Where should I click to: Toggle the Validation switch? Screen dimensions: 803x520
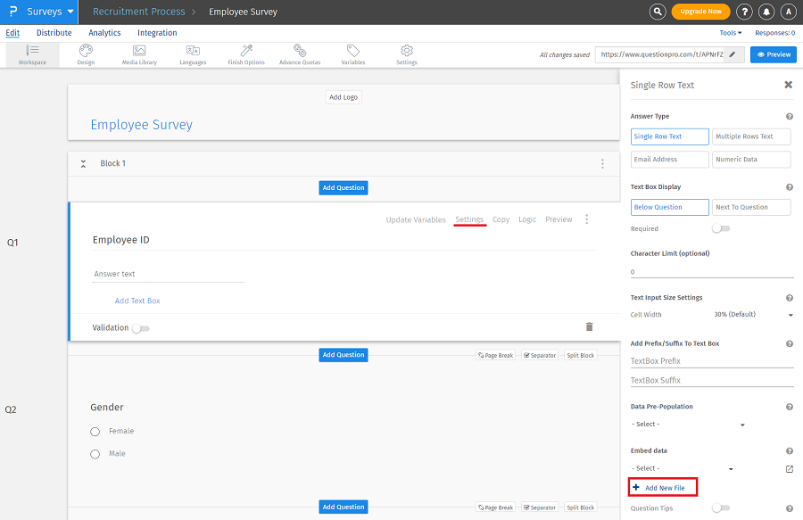(x=140, y=328)
